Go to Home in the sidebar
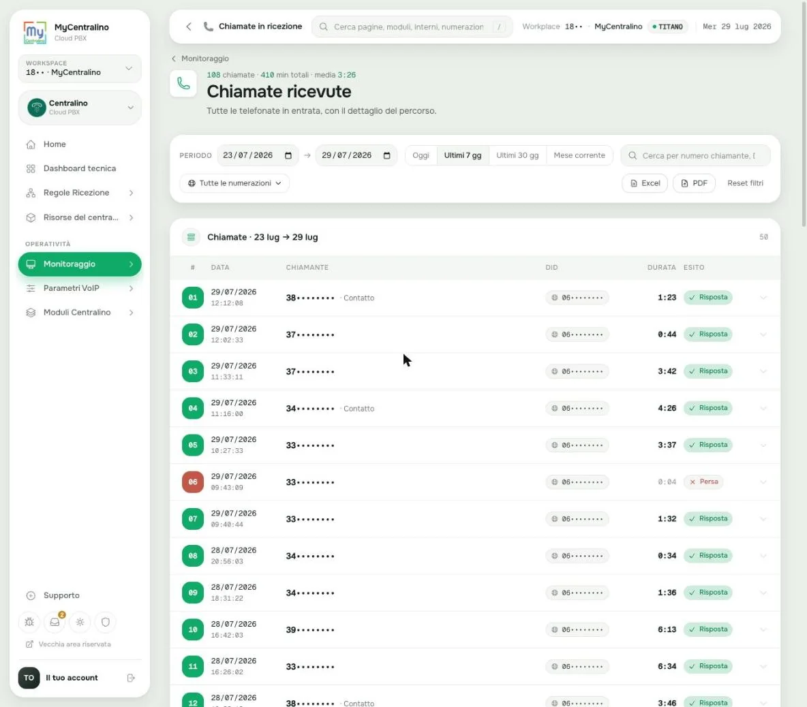The height and width of the screenshot is (707, 807). pyautogui.click(x=79, y=144)
